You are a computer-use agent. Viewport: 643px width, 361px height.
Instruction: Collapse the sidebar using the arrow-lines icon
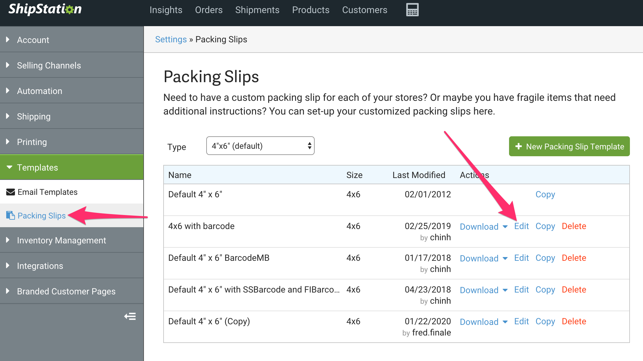point(130,316)
